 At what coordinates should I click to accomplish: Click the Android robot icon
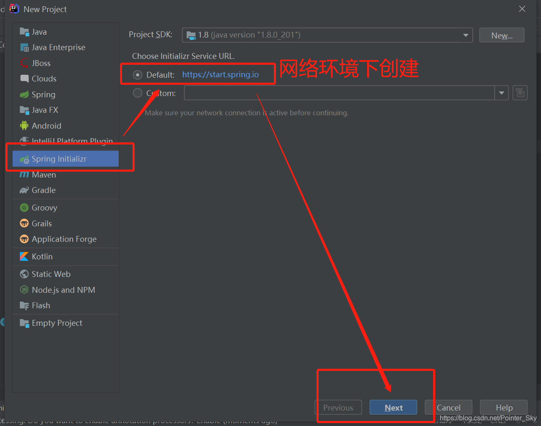[24, 126]
